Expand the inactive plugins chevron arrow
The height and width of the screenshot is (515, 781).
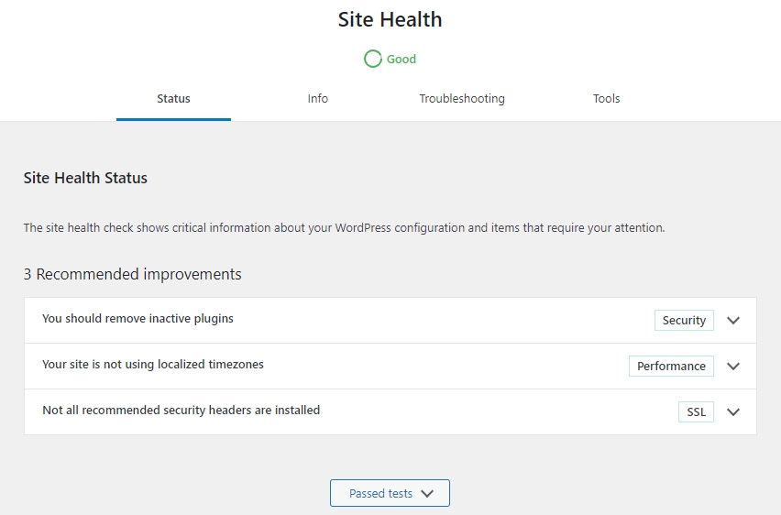click(733, 320)
